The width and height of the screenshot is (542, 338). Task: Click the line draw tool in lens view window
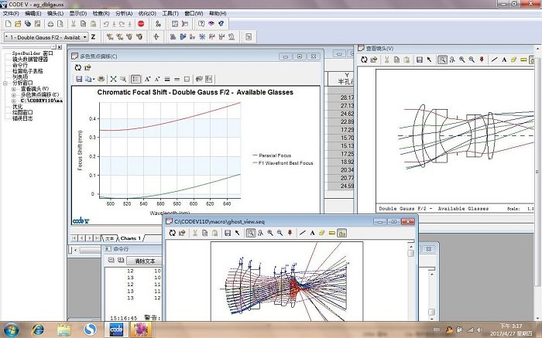pyautogui.click(x=493, y=60)
